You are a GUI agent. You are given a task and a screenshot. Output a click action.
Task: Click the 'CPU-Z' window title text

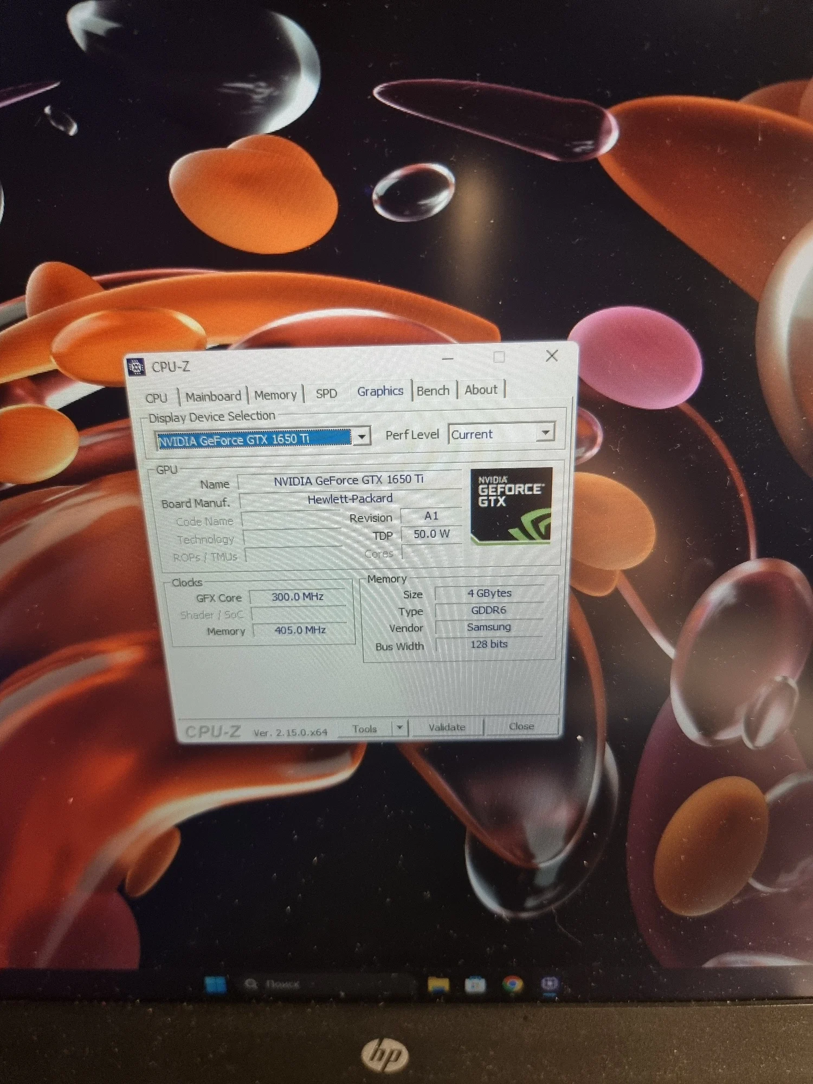tap(171, 367)
